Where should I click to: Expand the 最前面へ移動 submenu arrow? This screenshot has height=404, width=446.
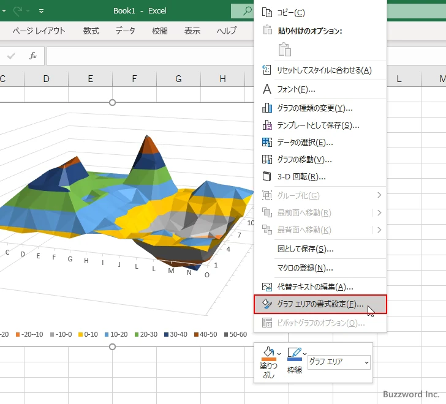pos(379,212)
